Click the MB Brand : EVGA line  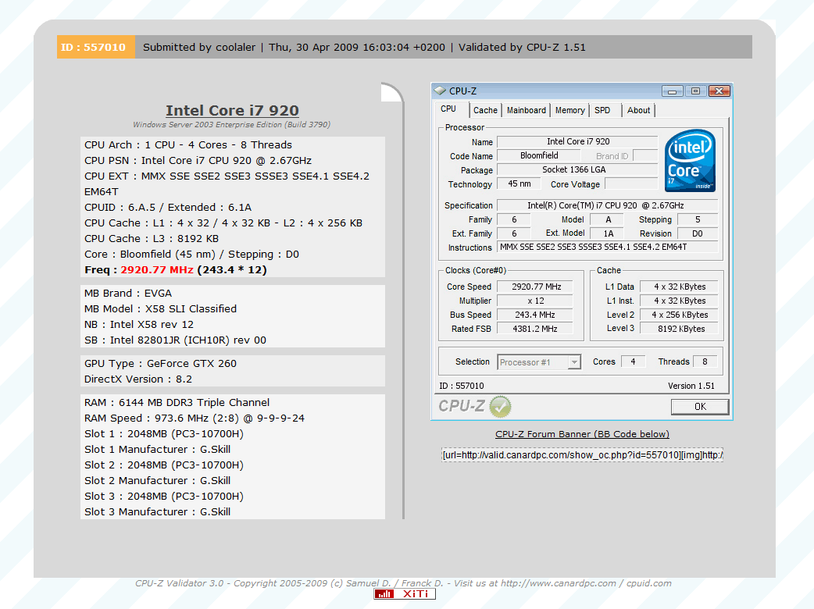(127, 293)
